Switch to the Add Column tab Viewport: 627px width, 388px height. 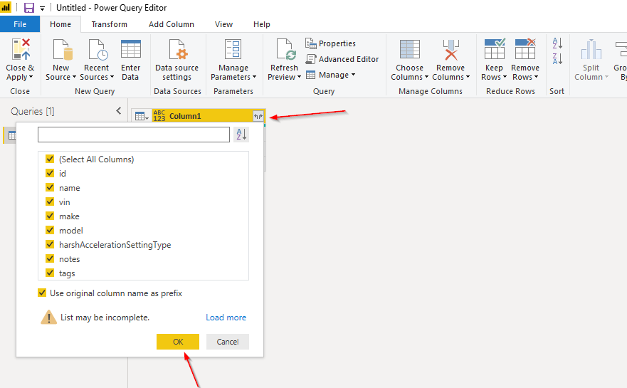(171, 24)
